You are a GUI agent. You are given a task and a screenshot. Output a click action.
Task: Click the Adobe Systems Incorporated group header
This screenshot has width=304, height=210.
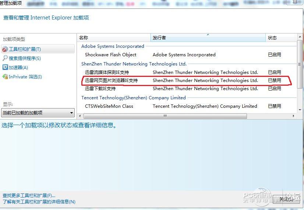pyautogui.click(x=113, y=46)
